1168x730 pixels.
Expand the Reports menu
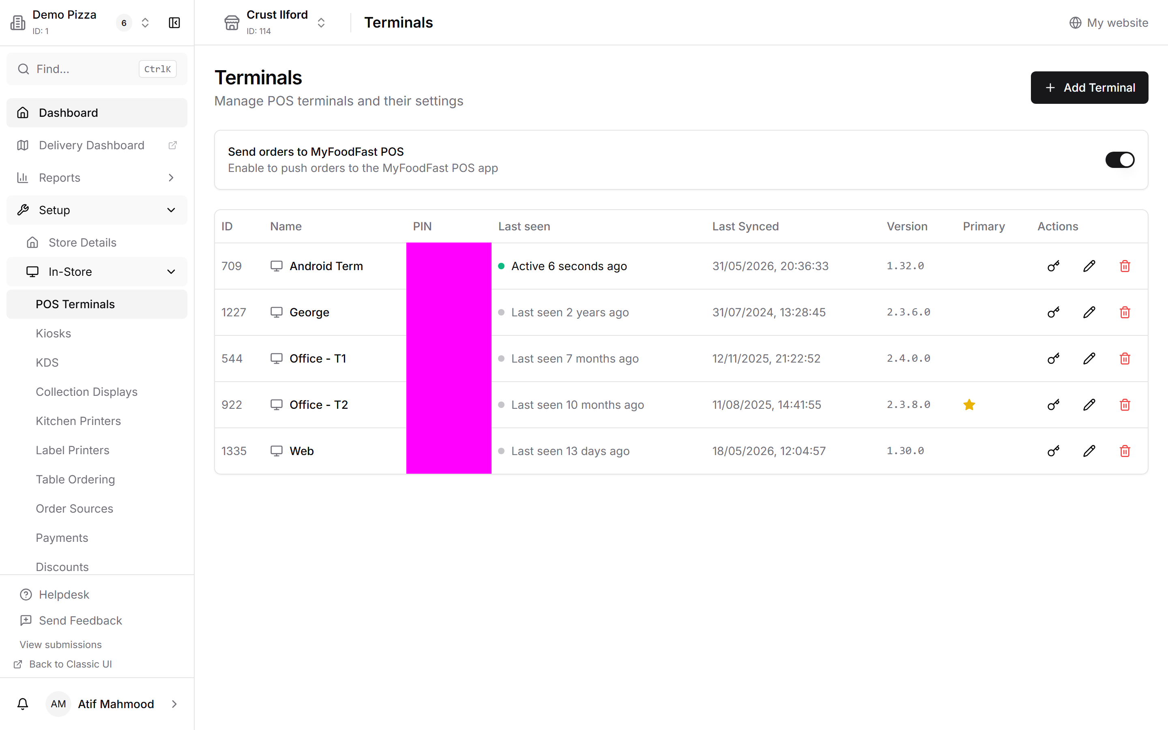97,178
